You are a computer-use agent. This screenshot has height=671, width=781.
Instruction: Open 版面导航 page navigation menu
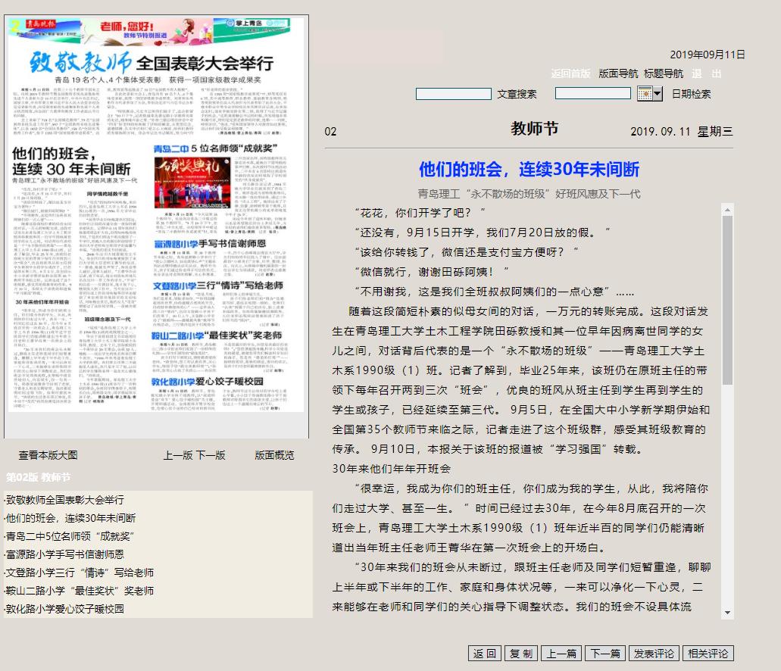point(618,73)
